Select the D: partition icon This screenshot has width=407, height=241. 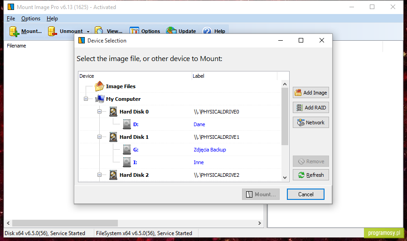coord(126,124)
